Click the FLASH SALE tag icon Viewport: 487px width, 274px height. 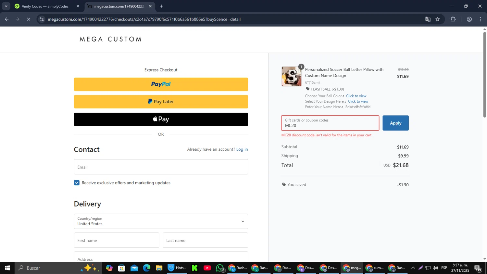pyautogui.click(x=307, y=89)
